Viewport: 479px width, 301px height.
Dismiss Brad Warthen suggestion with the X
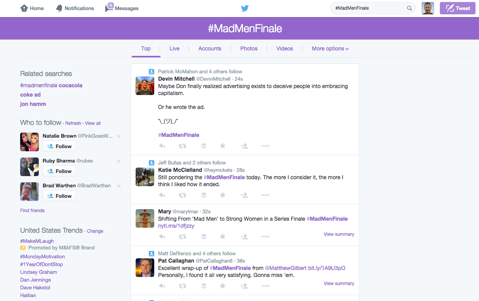[119, 186]
